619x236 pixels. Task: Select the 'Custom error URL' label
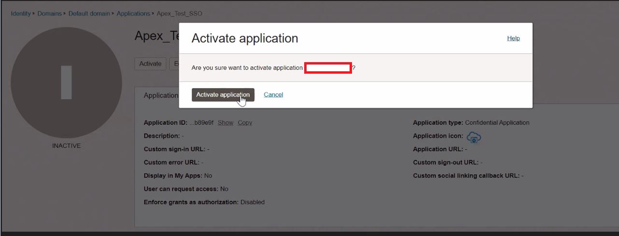click(171, 163)
